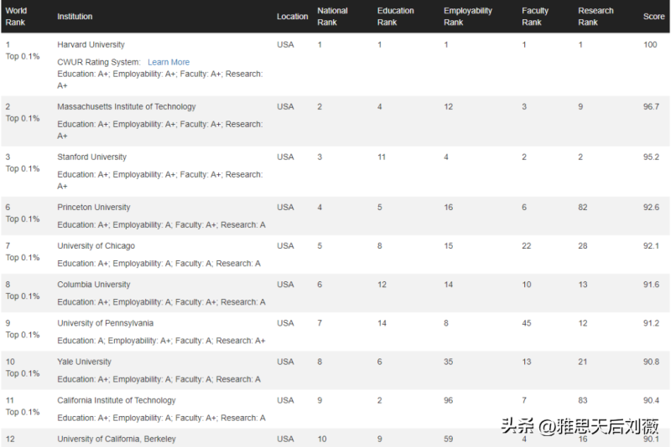Screen dimensions: 671x447
Task: Open Harvard University entry
Action: tap(91, 44)
